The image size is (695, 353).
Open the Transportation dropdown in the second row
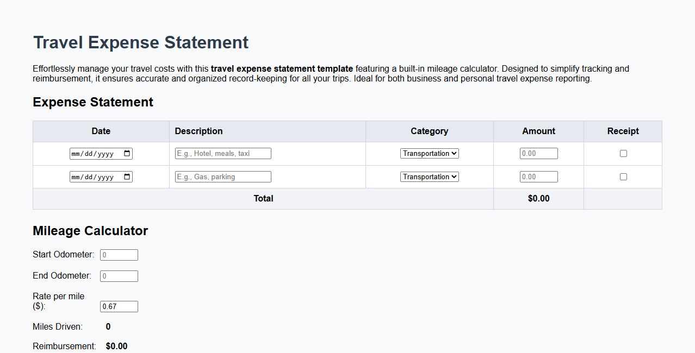point(429,177)
